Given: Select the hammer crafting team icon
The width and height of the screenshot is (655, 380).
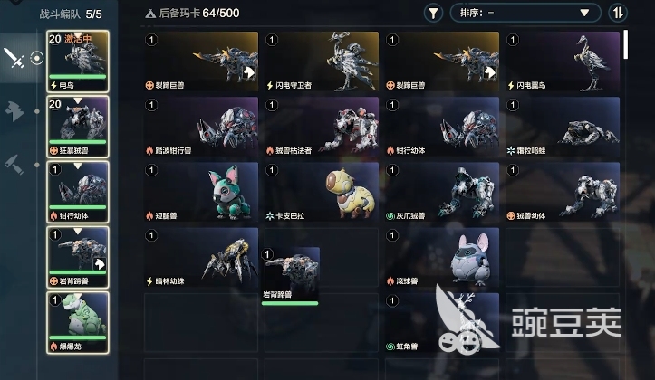Looking at the screenshot, I should tap(14, 165).
